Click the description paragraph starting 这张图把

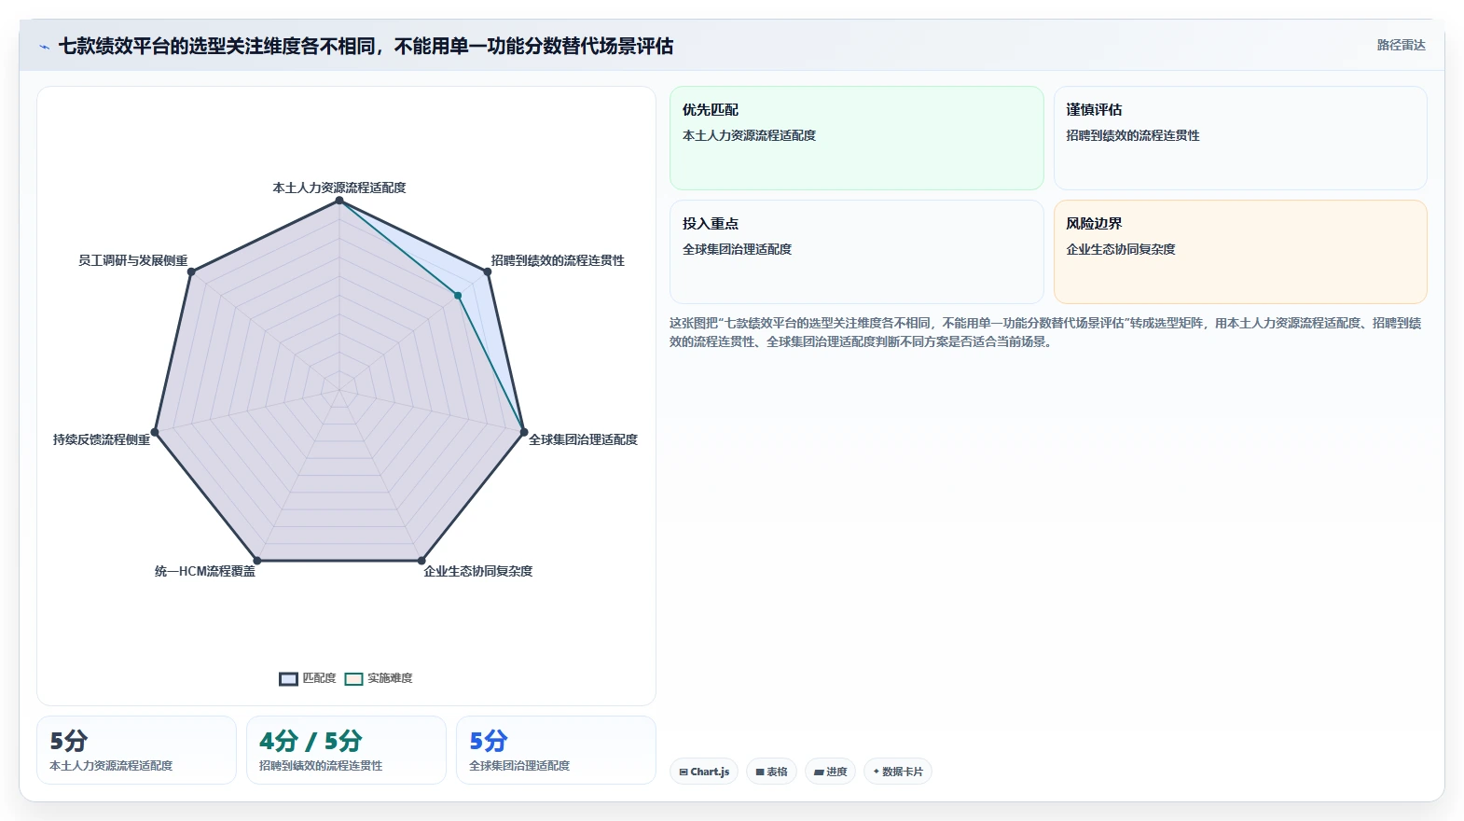(x=1045, y=332)
